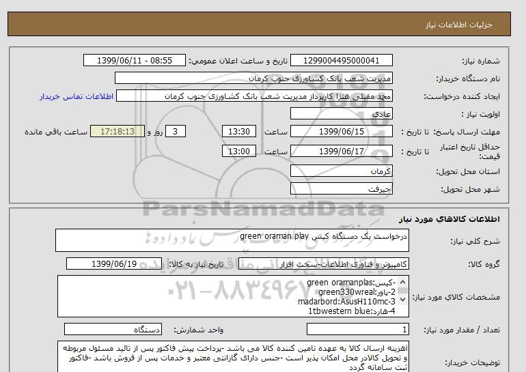The height and width of the screenshot is (372, 526).
Task: Click the شماره نیاز field 1299004495000041
Action: pyautogui.click(x=341, y=60)
